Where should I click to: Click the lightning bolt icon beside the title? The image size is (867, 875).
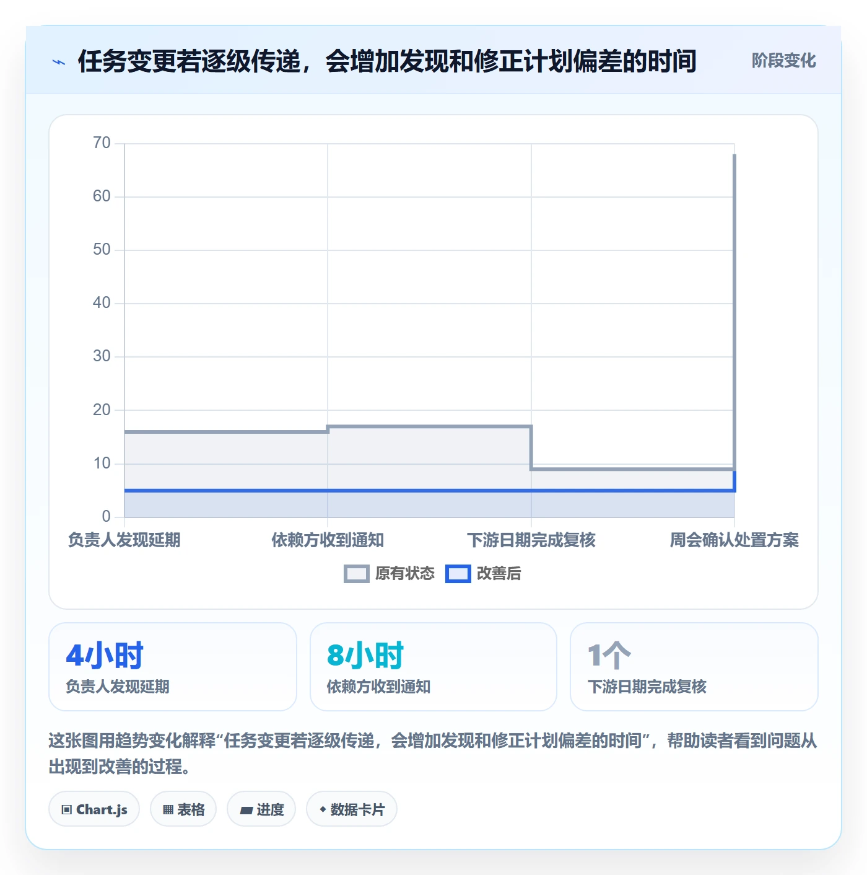59,62
